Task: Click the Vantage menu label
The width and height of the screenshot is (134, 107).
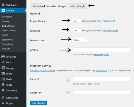Action: (10, 10)
